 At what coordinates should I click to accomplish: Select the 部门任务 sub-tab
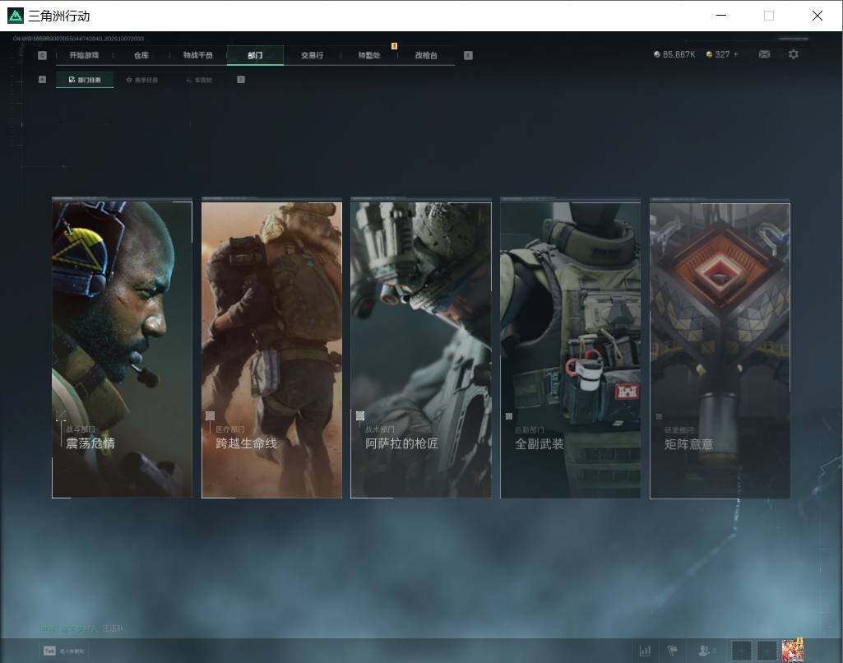coord(85,80)
